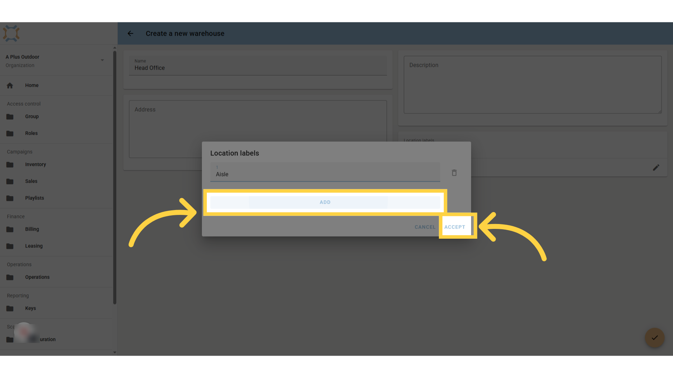
Task: Click the sidebar scroll up arrow
Action: [115, 48]
